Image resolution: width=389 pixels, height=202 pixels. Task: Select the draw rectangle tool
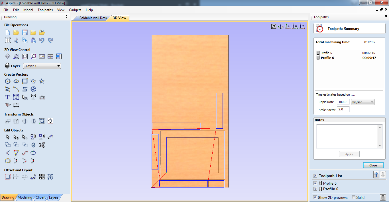(25, 81)
